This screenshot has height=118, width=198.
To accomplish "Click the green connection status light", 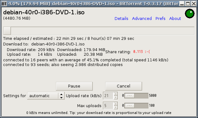I will pos(190,13).
